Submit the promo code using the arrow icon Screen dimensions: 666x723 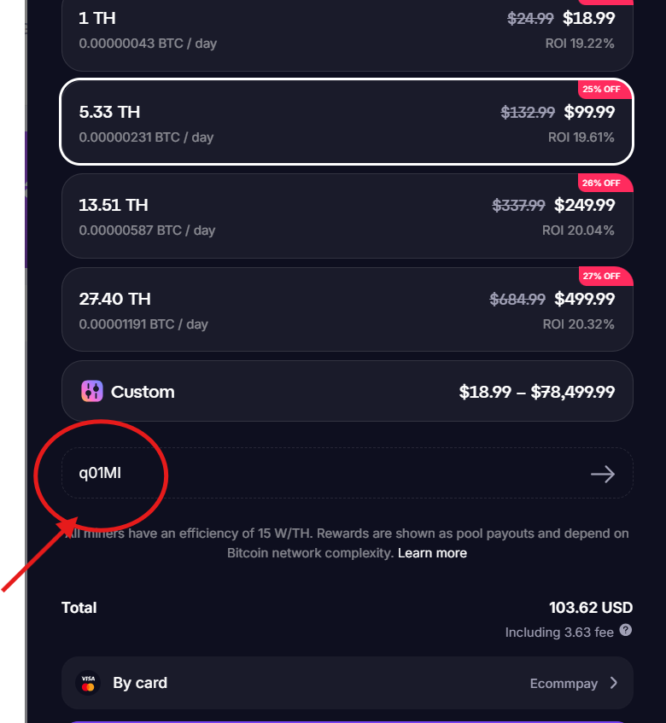click(x=603, y=474)
